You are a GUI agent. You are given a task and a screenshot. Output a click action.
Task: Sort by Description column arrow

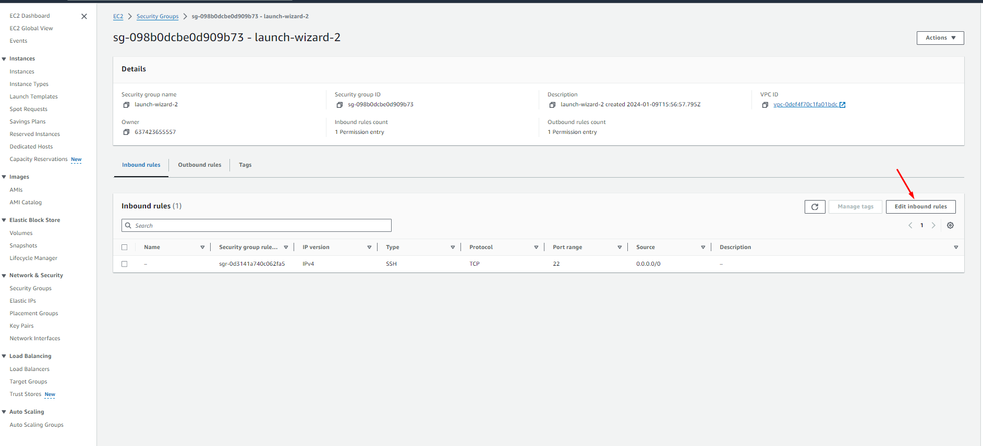point(956,247)
